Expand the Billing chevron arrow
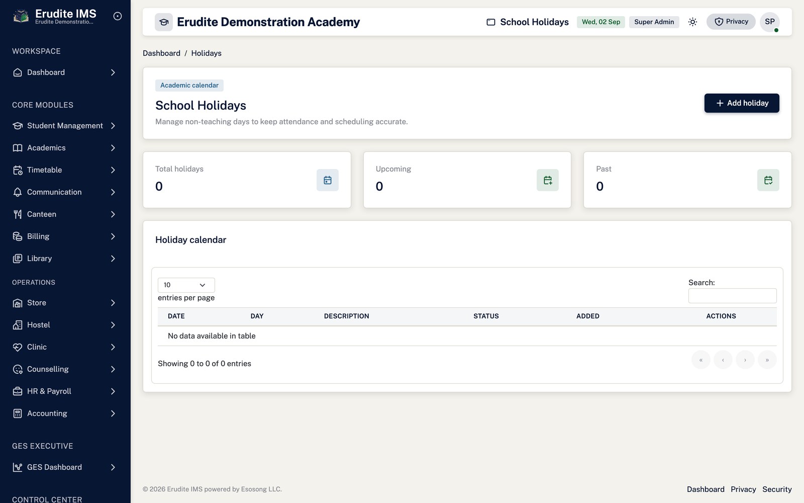 click(113, 236)
